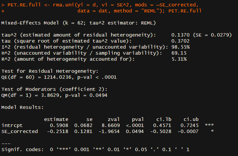The height and width of the screenshot is (156, 238).
Task: Click the QE(df = 60) result line
Action: 59,77
